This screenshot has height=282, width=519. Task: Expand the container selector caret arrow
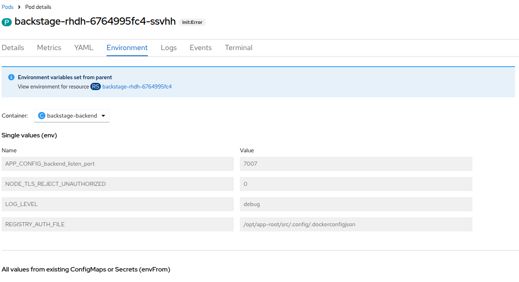click(x=103, y=116)
